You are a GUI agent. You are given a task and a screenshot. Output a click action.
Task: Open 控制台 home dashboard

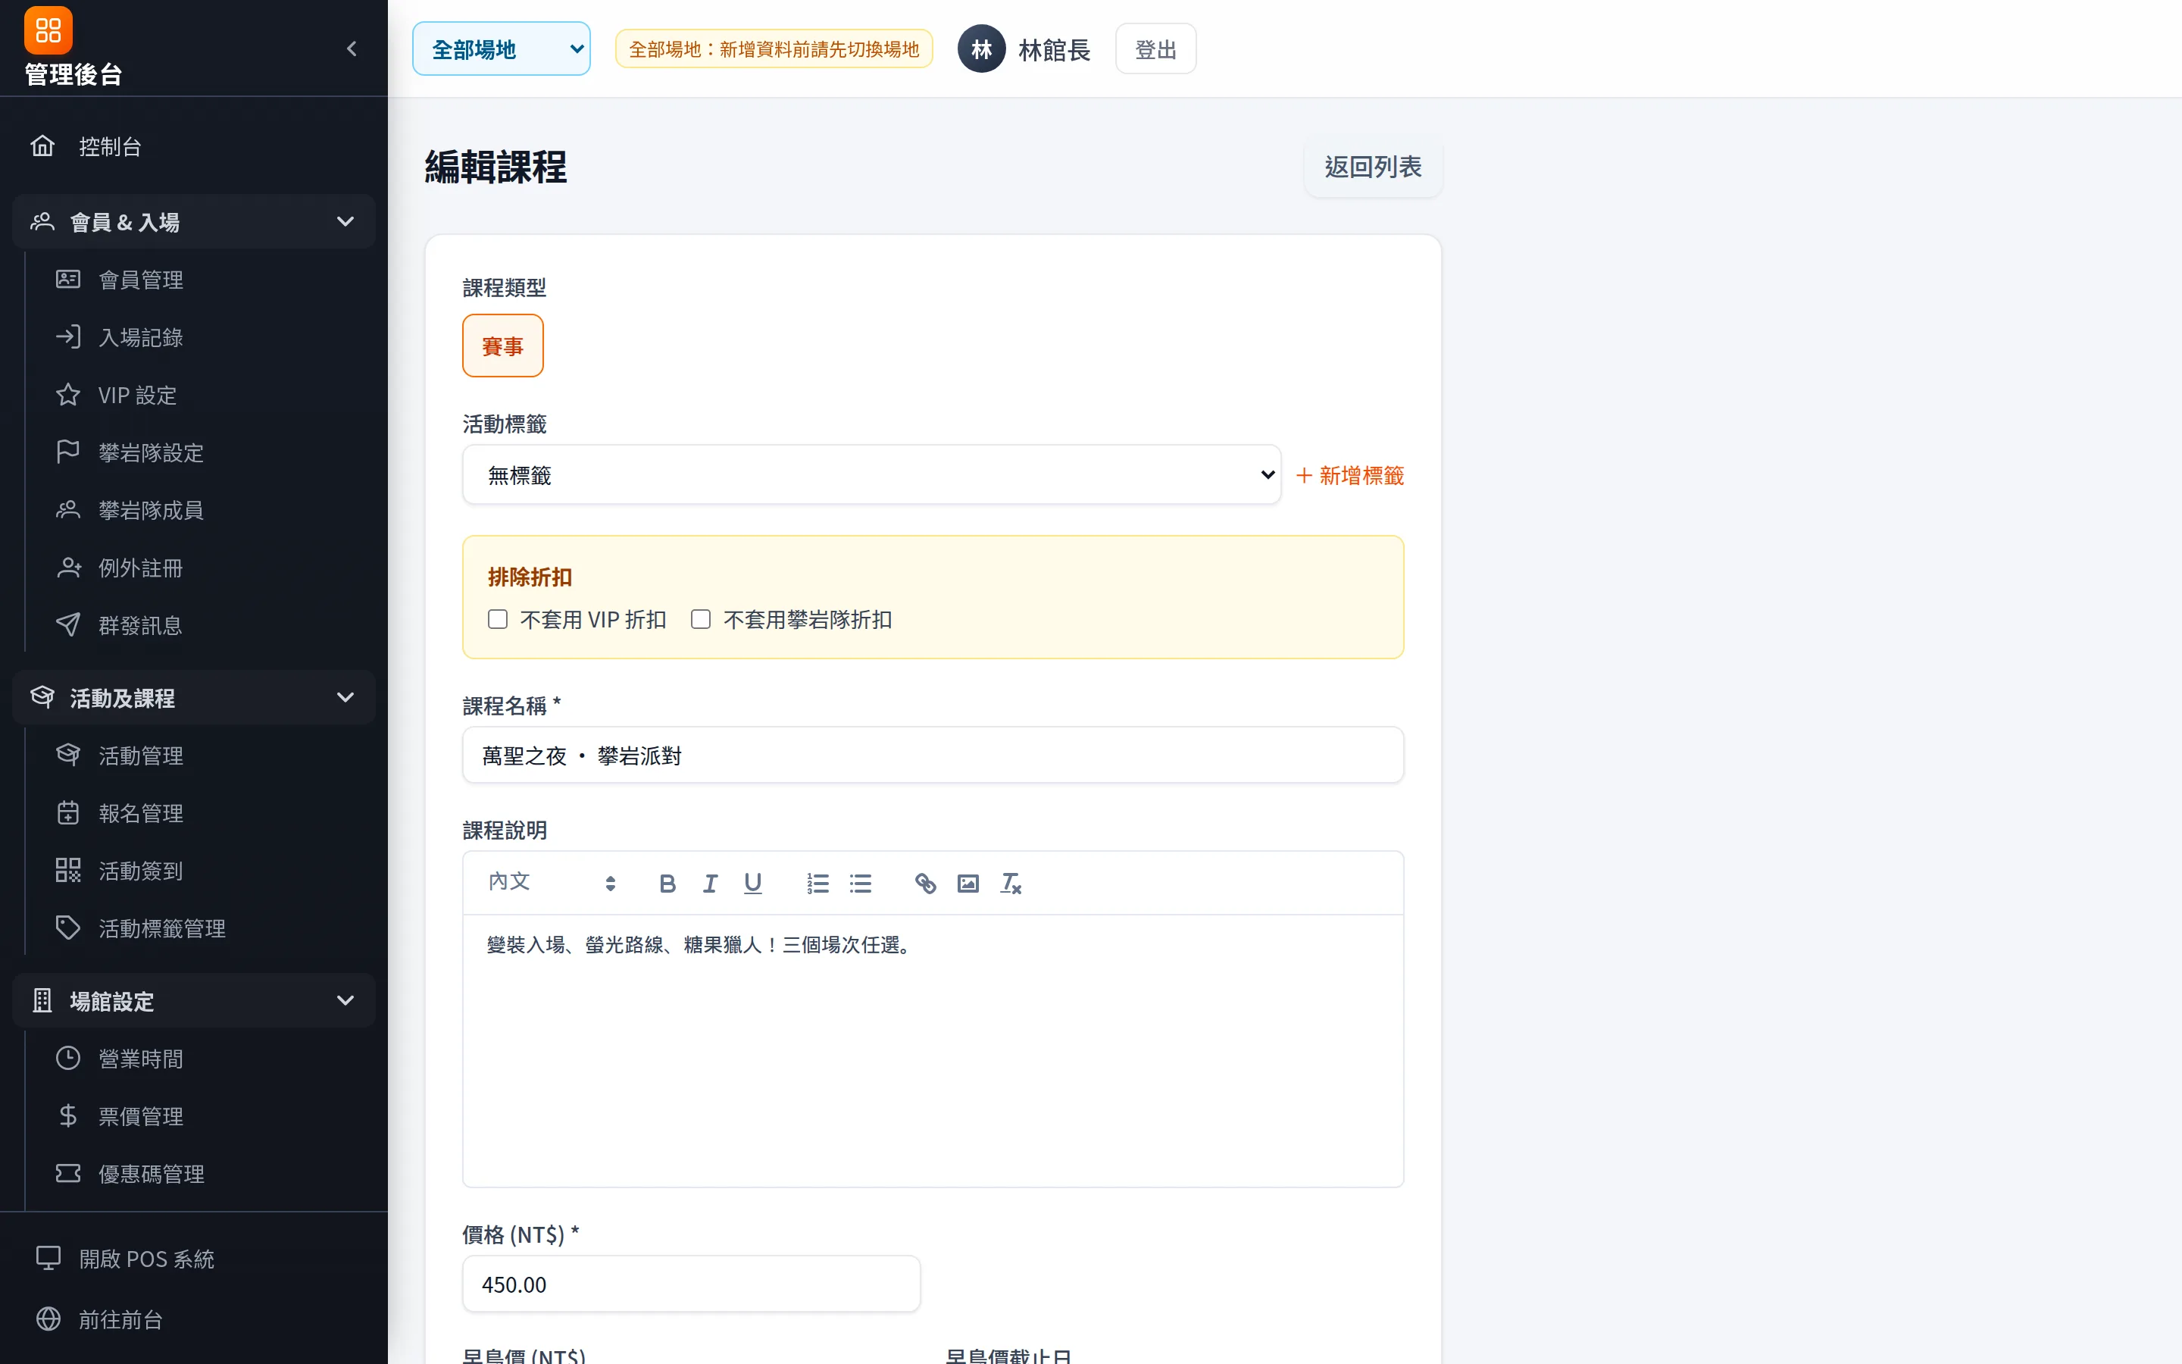(x=194, y=146)
